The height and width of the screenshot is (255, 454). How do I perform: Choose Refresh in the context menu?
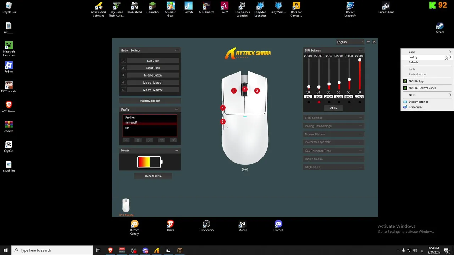pos(427,62)
